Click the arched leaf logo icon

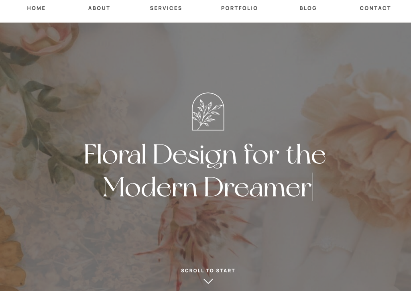click(208, 112)
